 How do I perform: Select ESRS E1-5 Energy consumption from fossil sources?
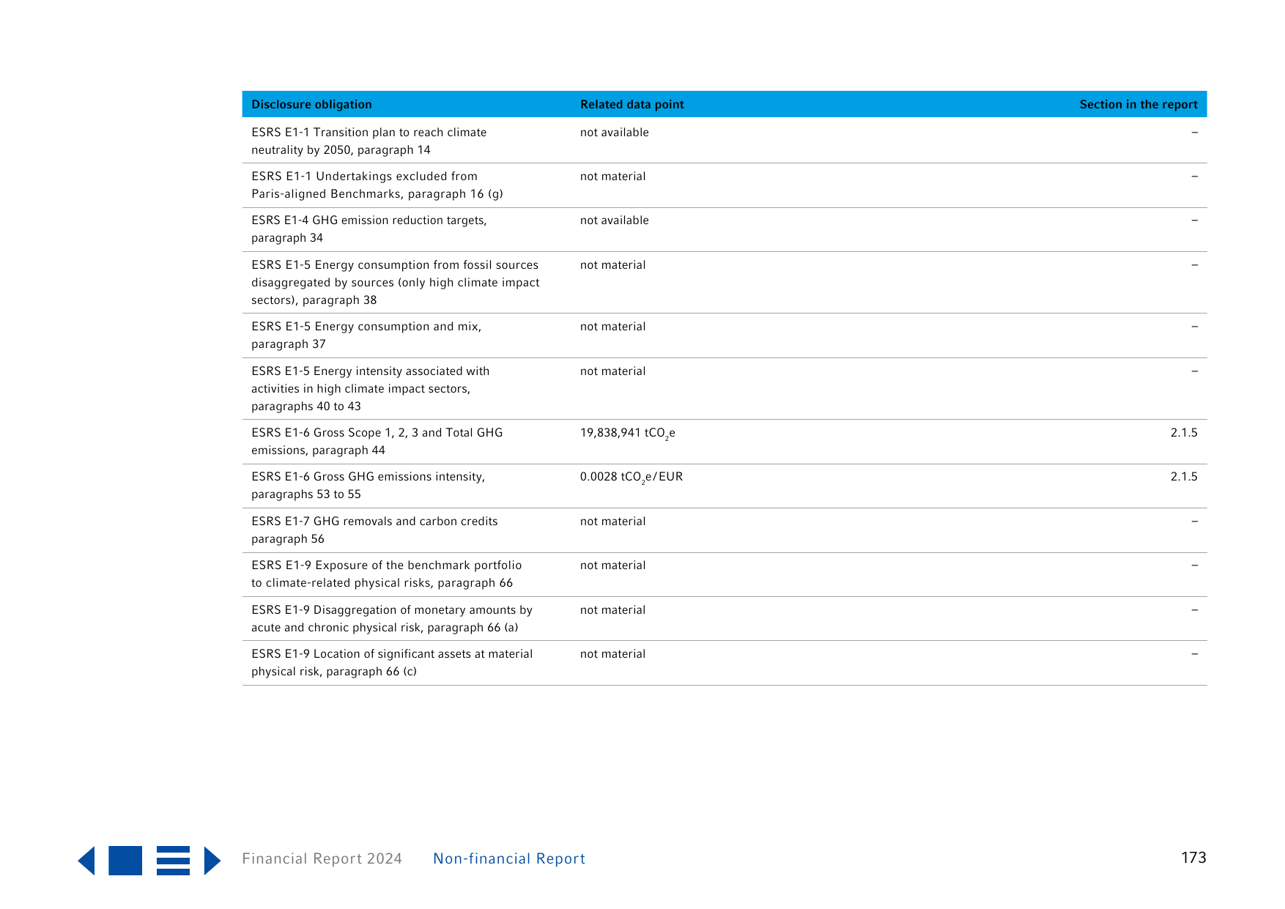point(396,282)
